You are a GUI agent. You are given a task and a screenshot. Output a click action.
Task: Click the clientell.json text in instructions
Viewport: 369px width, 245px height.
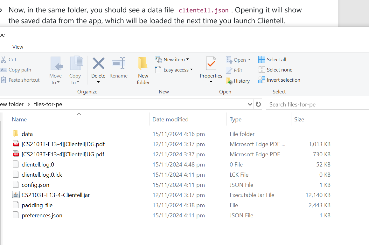click(204, 10)
